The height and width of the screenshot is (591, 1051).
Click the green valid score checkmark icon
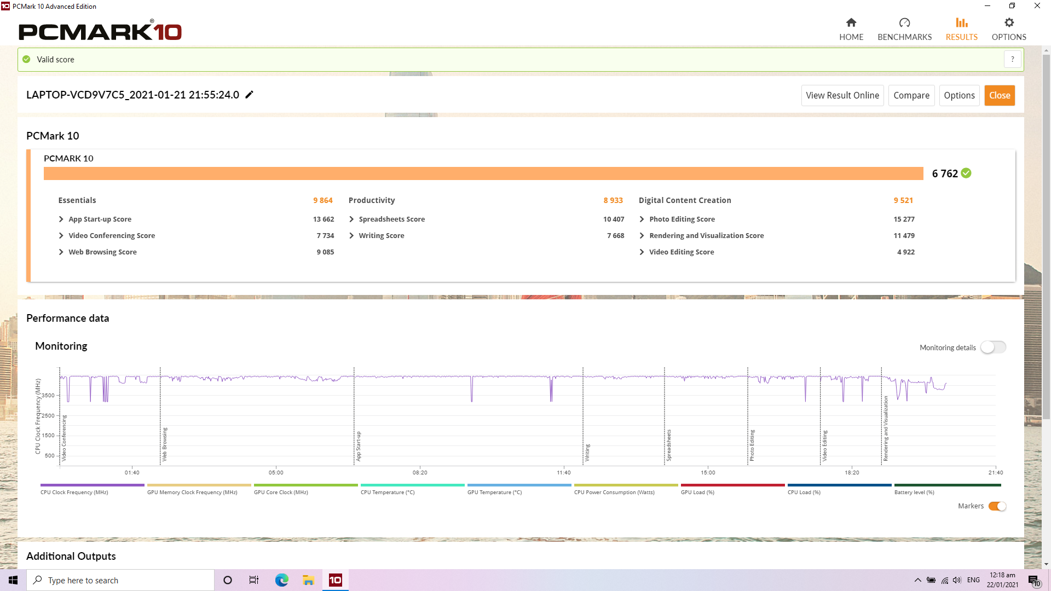click(26, 59)
